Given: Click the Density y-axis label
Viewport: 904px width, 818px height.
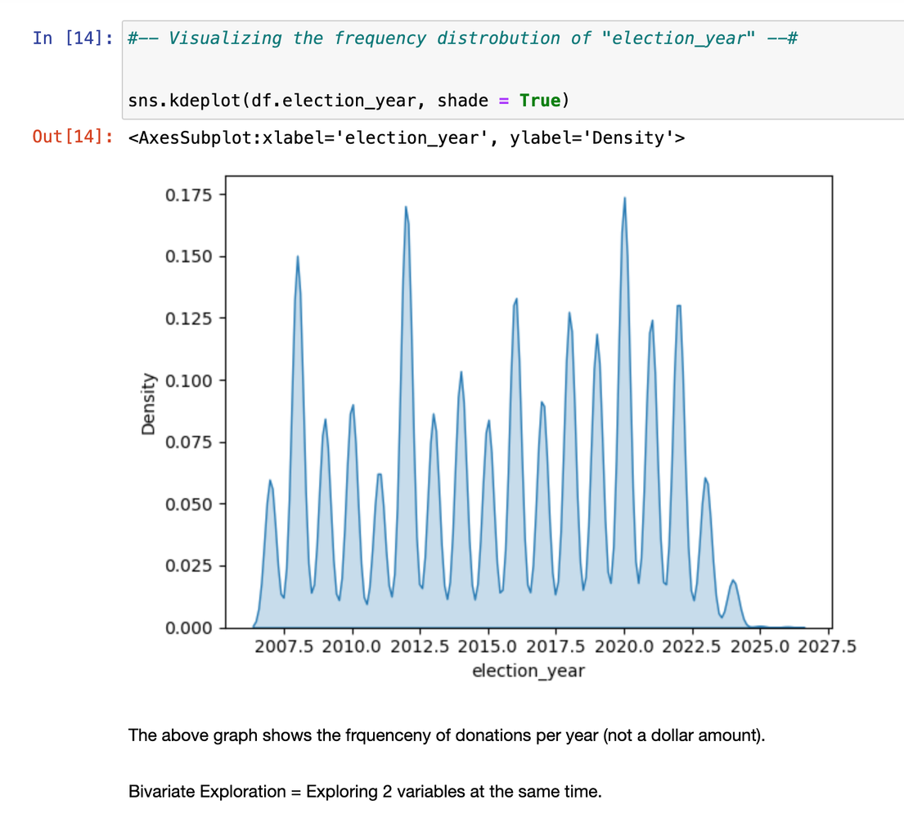Looking at the screenshot, I should [148, 403].
